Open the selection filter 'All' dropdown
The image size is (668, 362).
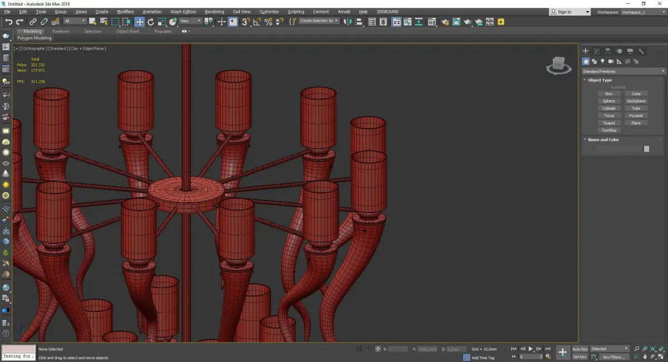pyautogui.click(x=75, y=21)
